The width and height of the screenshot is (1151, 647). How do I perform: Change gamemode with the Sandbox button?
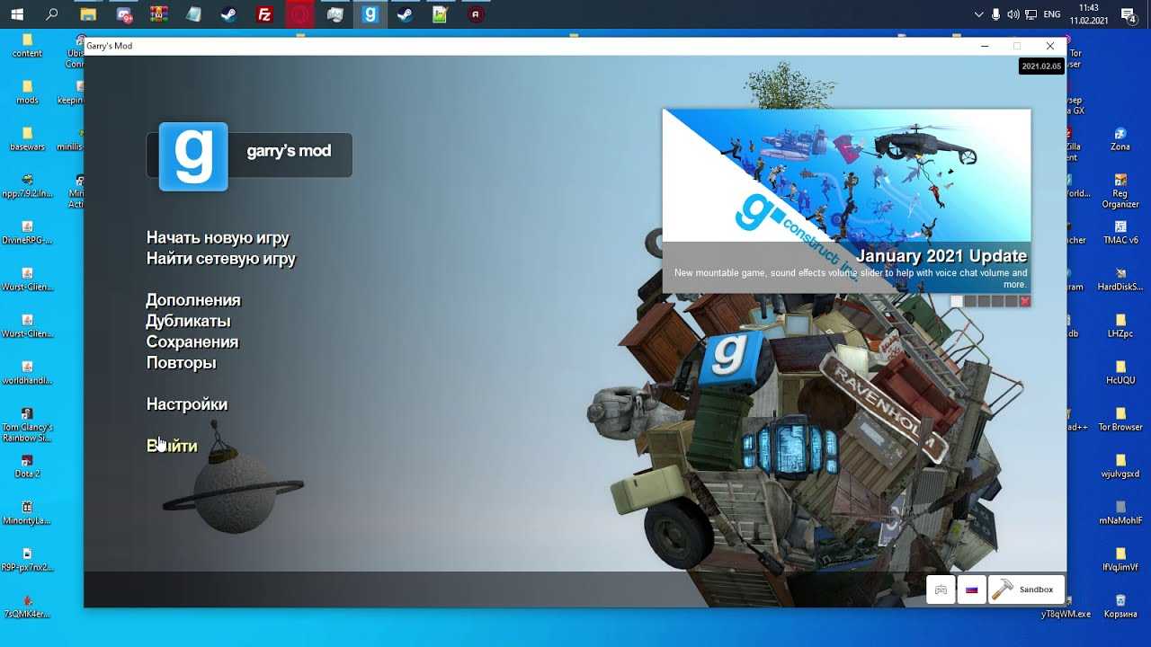[1026, 589]
